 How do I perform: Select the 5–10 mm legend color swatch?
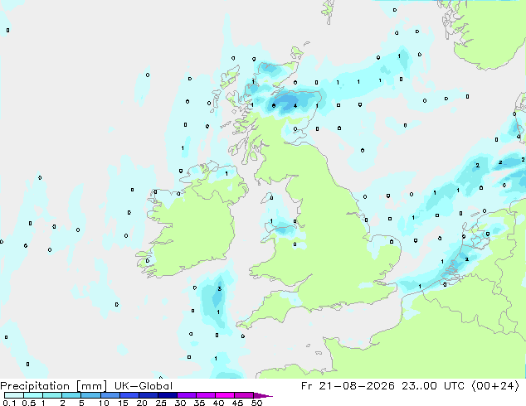(x=90, y=395)
